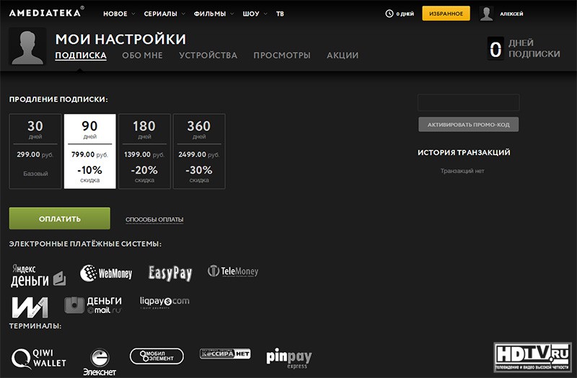The width and height of the screenshot is (577, 378).
Task: Open the Amediateka logo home link
Action: click(46, 12)
